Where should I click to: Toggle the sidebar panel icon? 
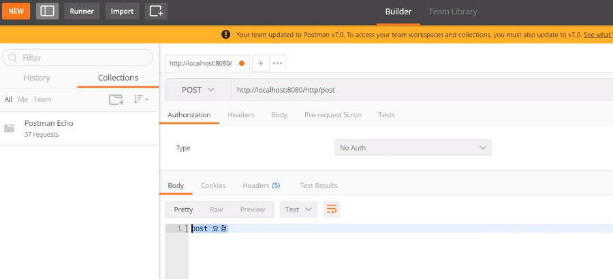pos(47,12)
